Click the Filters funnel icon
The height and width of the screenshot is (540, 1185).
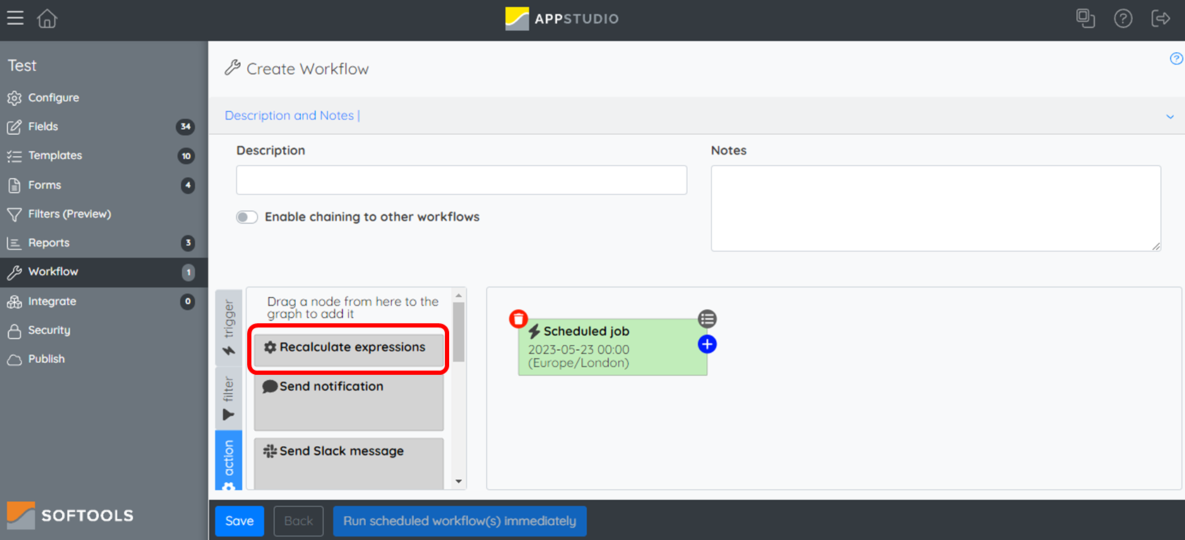click(14, 215)
